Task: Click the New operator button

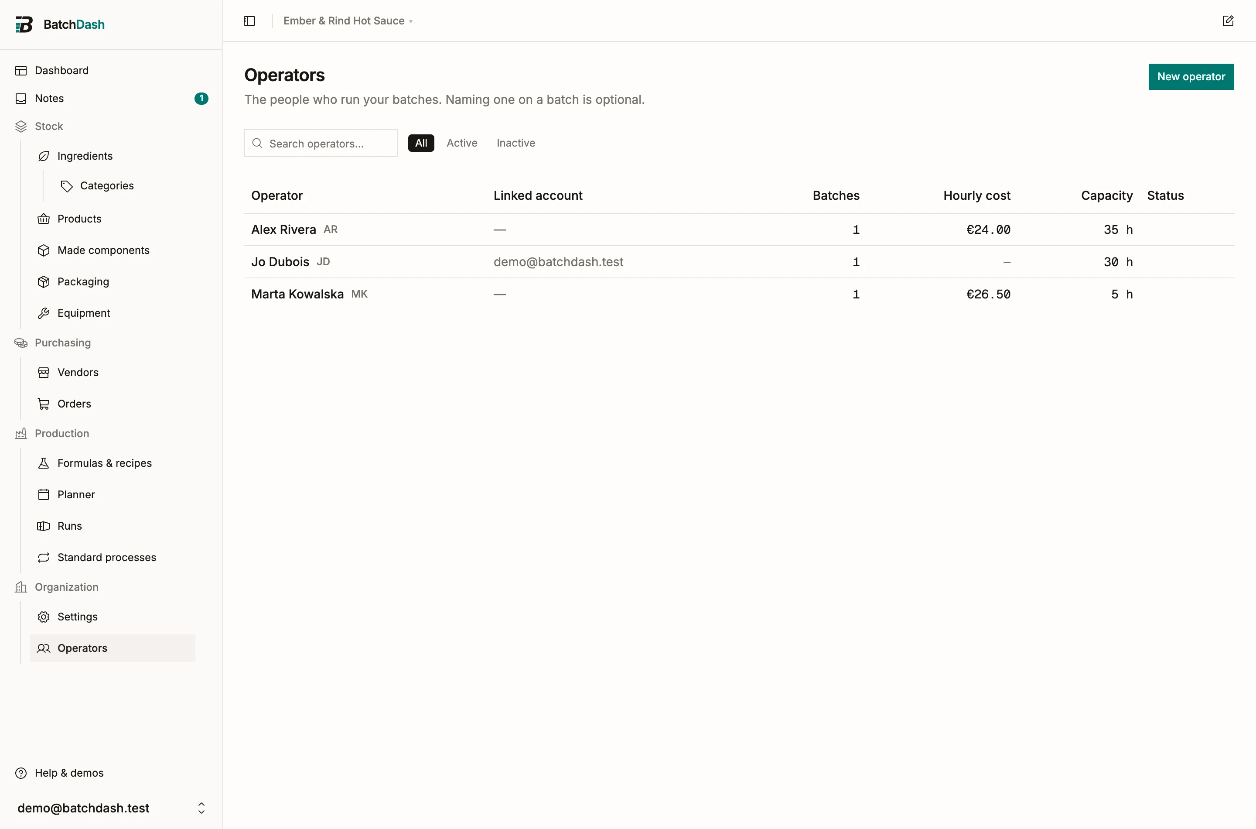Action: [1191, 77]
